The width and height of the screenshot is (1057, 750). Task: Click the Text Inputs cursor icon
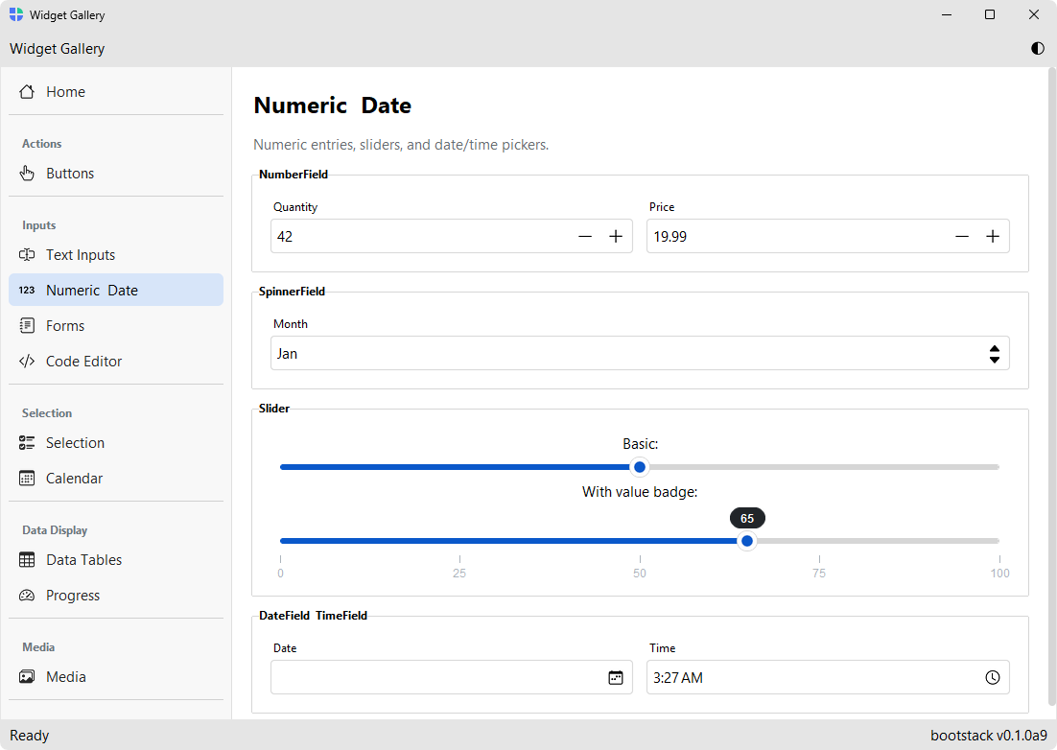pyautogui.click(x=27, y=255)
